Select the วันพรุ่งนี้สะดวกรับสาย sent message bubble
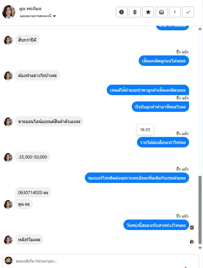 click(x=156, y=225)
